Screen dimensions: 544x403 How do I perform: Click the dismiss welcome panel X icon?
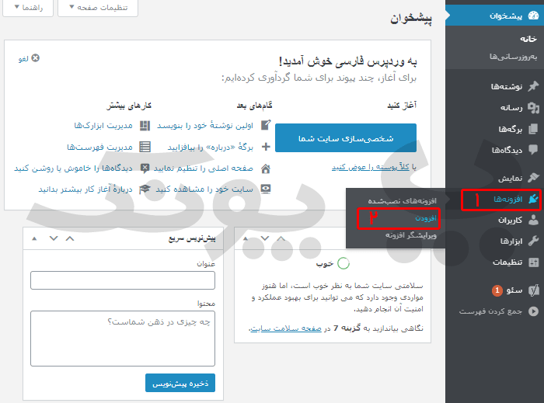click(x=36, y=58)
